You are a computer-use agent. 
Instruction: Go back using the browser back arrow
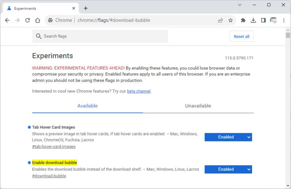(x=7, y=20)
